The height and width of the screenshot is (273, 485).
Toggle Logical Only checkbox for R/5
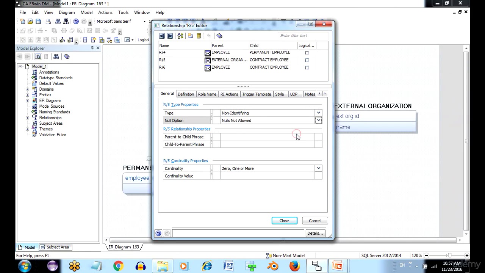[x=307, y=60]
